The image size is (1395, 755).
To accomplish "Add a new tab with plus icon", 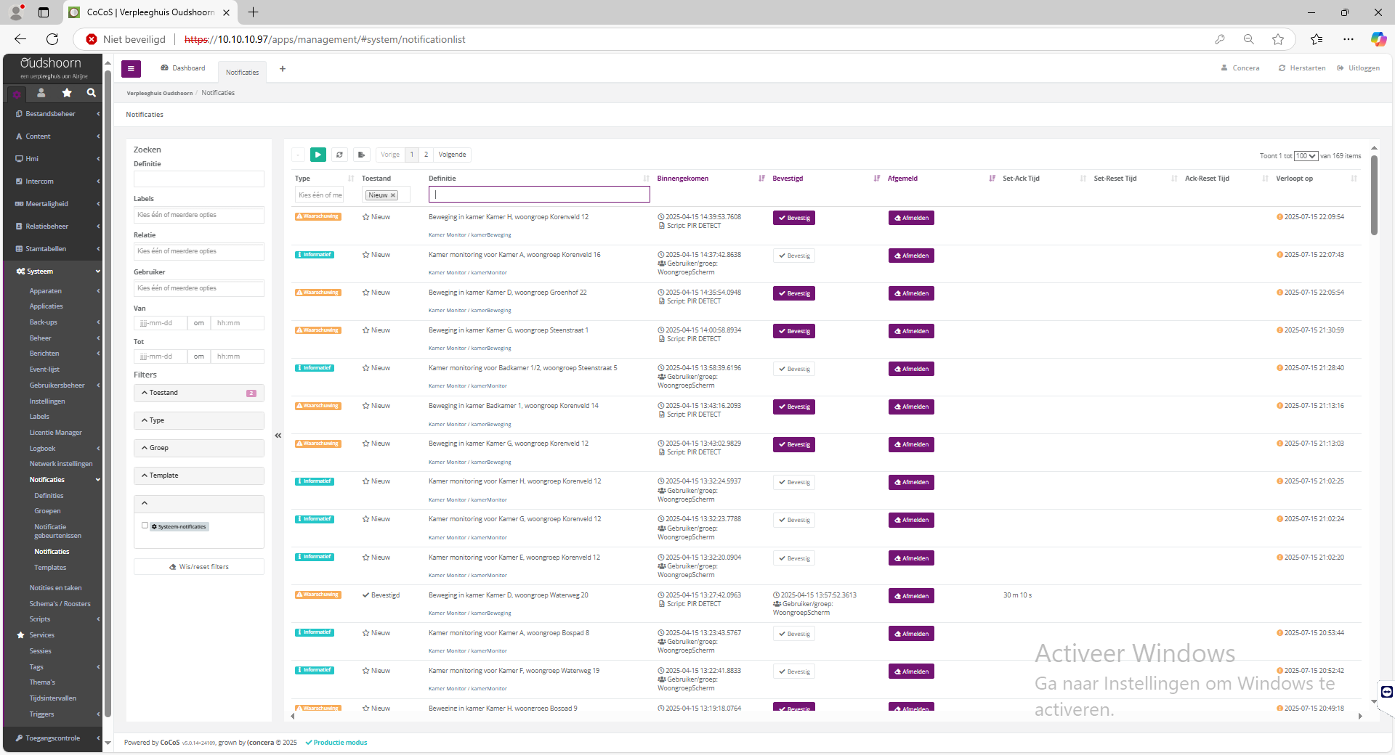I will pos(283,69).
